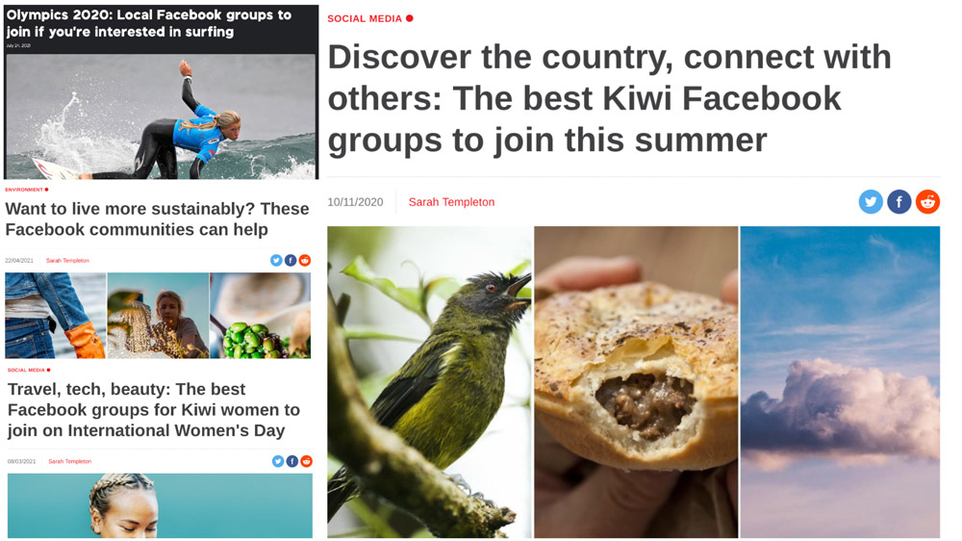This screenshot has height=541, width=962.
Task: Tweet the International Women's Day article
Action: [278, 461]
